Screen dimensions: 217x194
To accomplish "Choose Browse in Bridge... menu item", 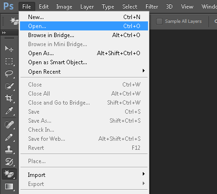I will point(84,35).
